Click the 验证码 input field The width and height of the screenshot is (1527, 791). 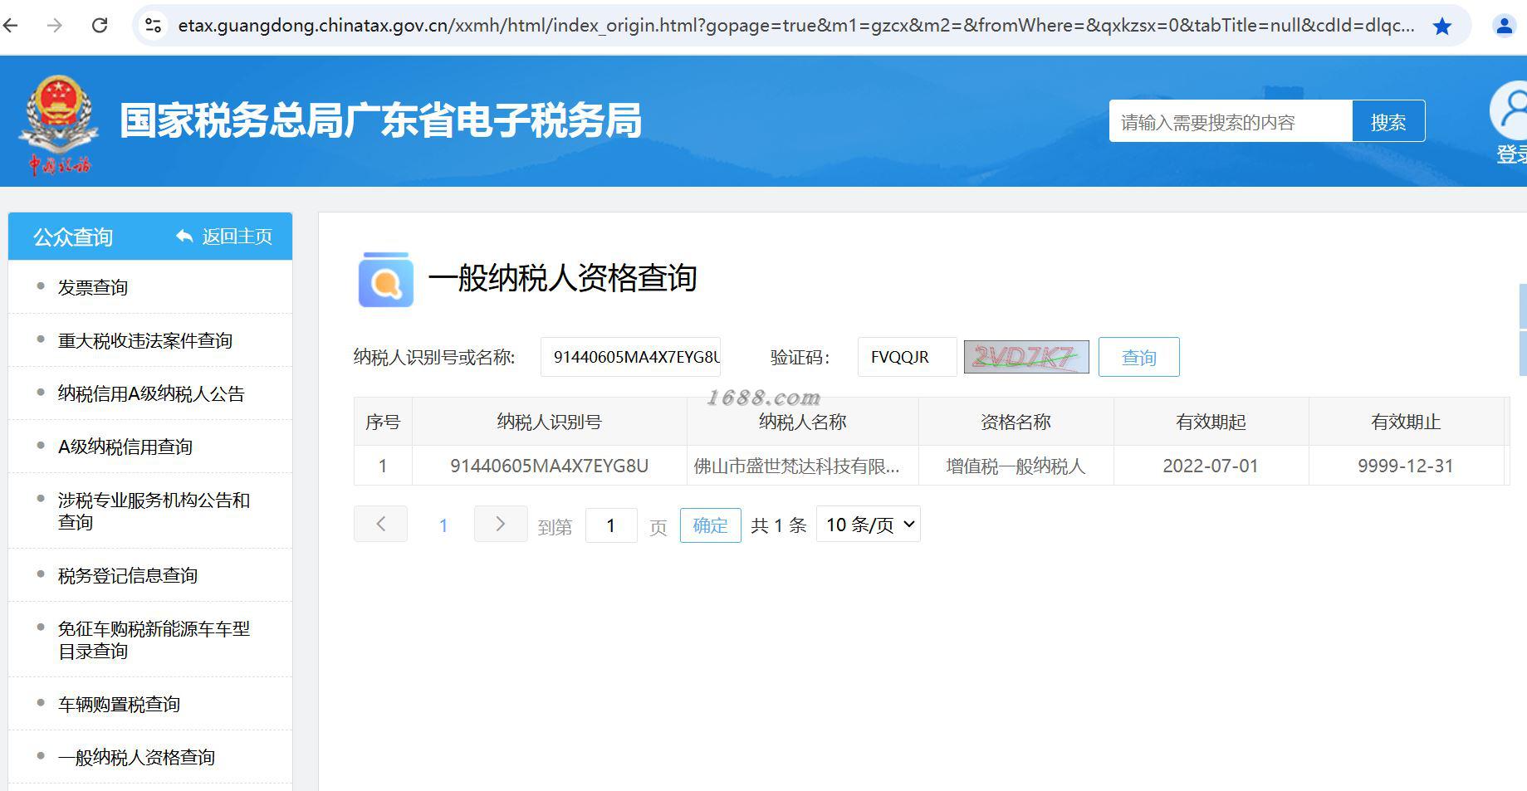[907, 357]
